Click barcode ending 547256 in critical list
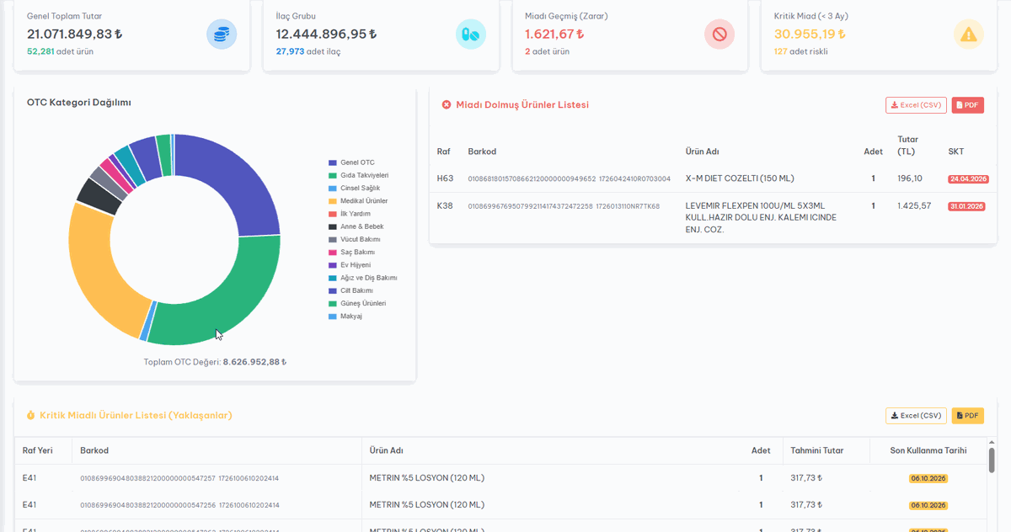The image size is (1011, 532). click(x=179, y=505)
